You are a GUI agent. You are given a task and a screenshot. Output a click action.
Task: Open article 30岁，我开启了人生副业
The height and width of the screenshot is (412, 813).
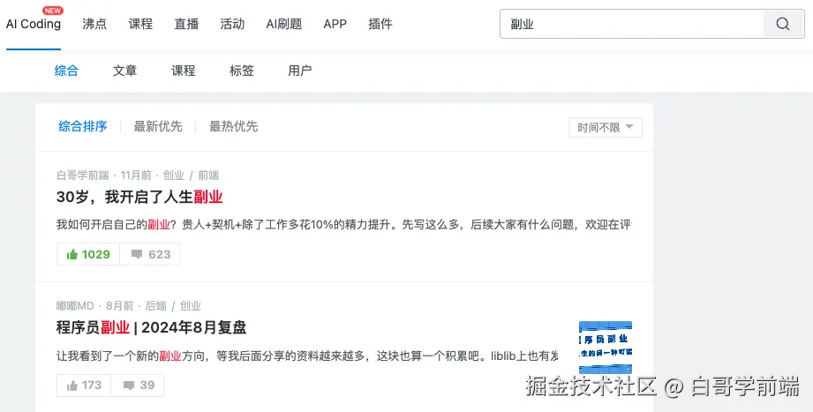[139, 197]
